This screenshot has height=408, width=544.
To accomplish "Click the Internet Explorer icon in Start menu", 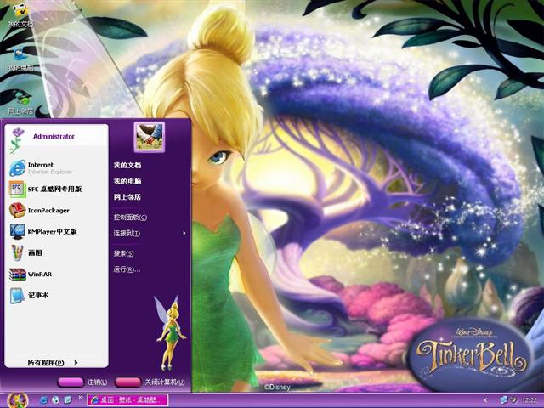I will pos(17,168).
